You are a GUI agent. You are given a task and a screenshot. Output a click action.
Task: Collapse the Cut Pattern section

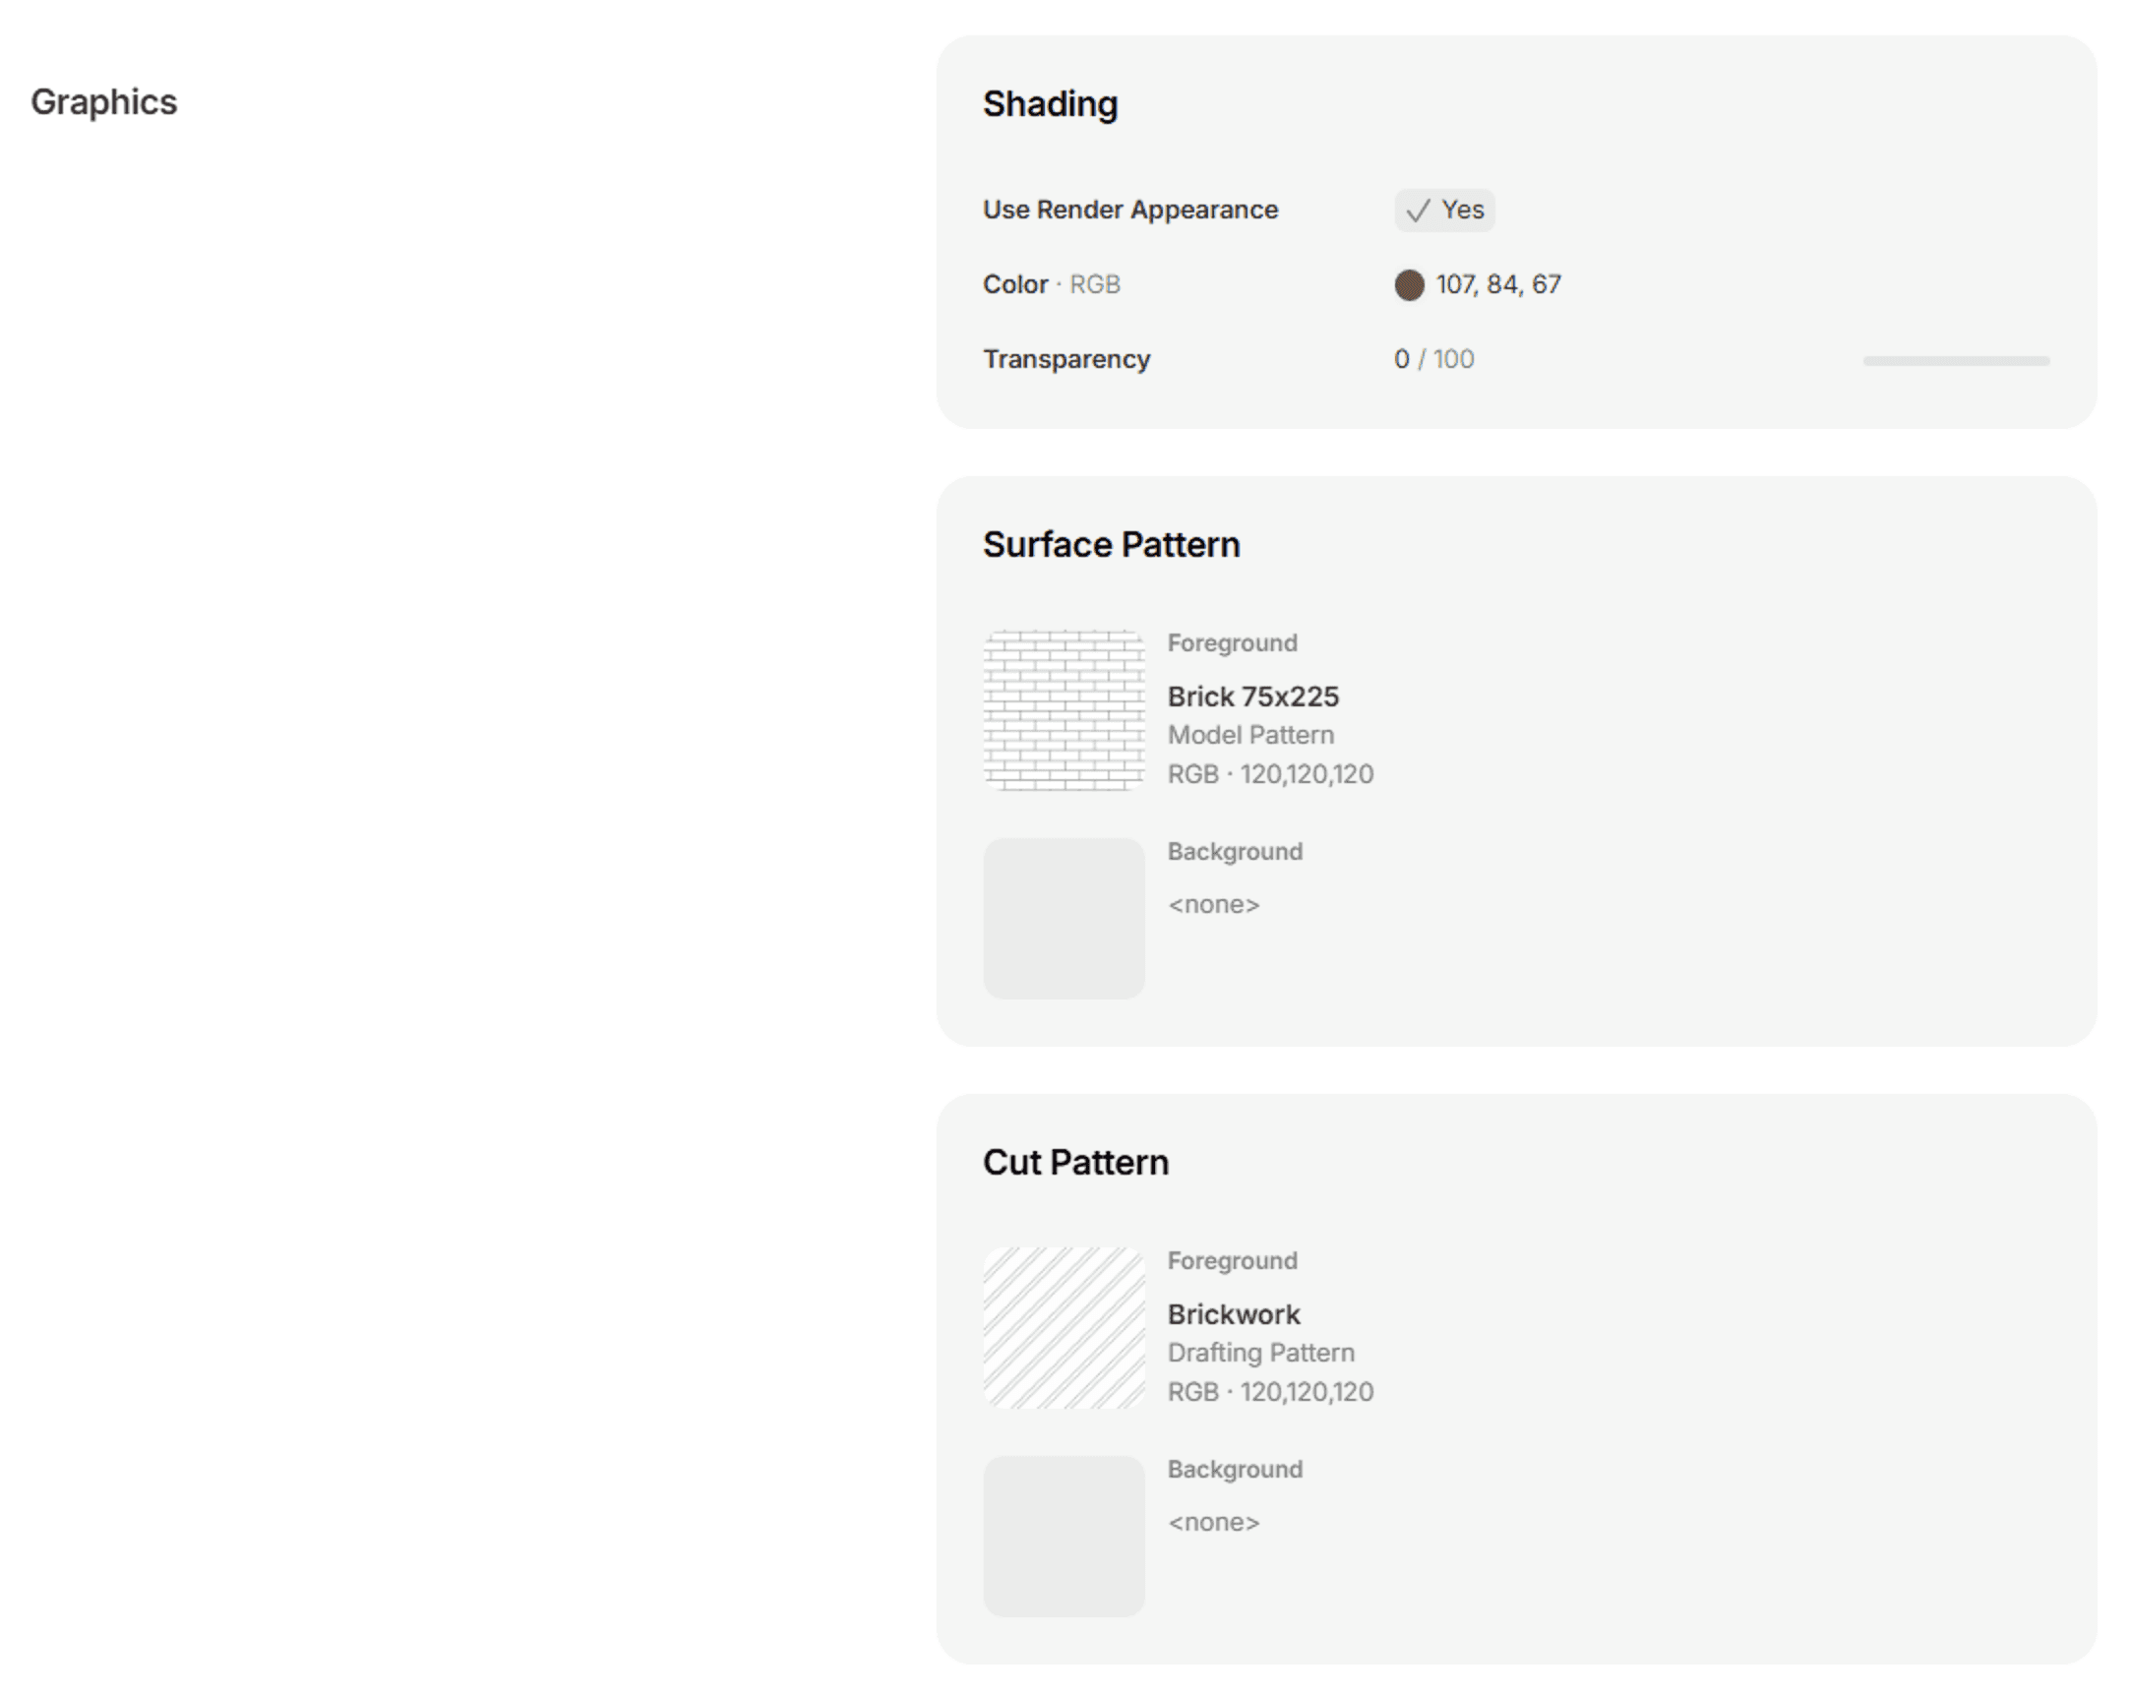1074,1162
